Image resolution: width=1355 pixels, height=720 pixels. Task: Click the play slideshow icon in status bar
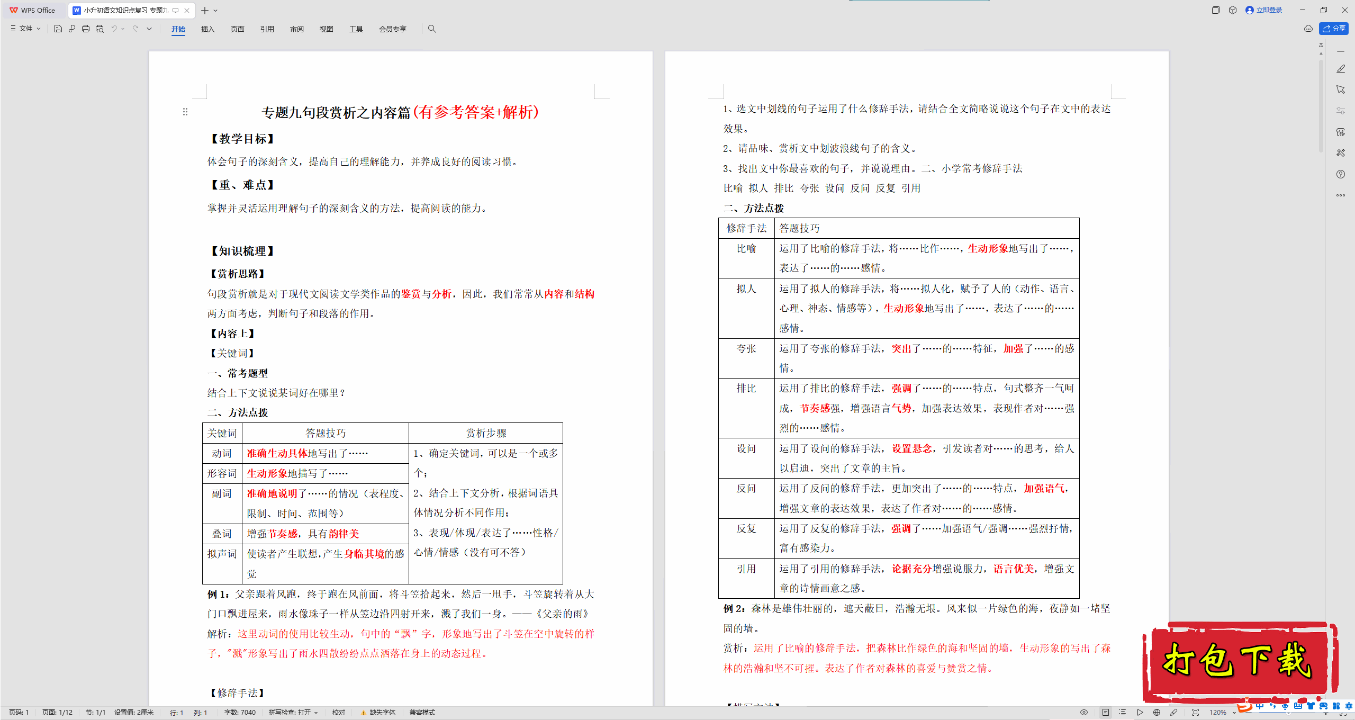pos(1140,713)
